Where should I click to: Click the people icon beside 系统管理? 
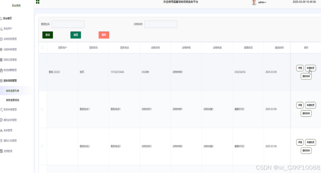(1, 131)
